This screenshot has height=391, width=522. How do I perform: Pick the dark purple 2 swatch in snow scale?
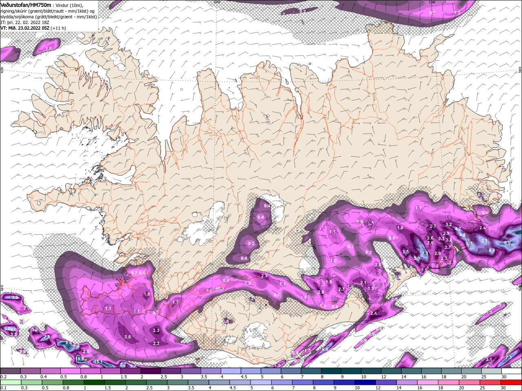pyautogui.click(x=150, y=371)
